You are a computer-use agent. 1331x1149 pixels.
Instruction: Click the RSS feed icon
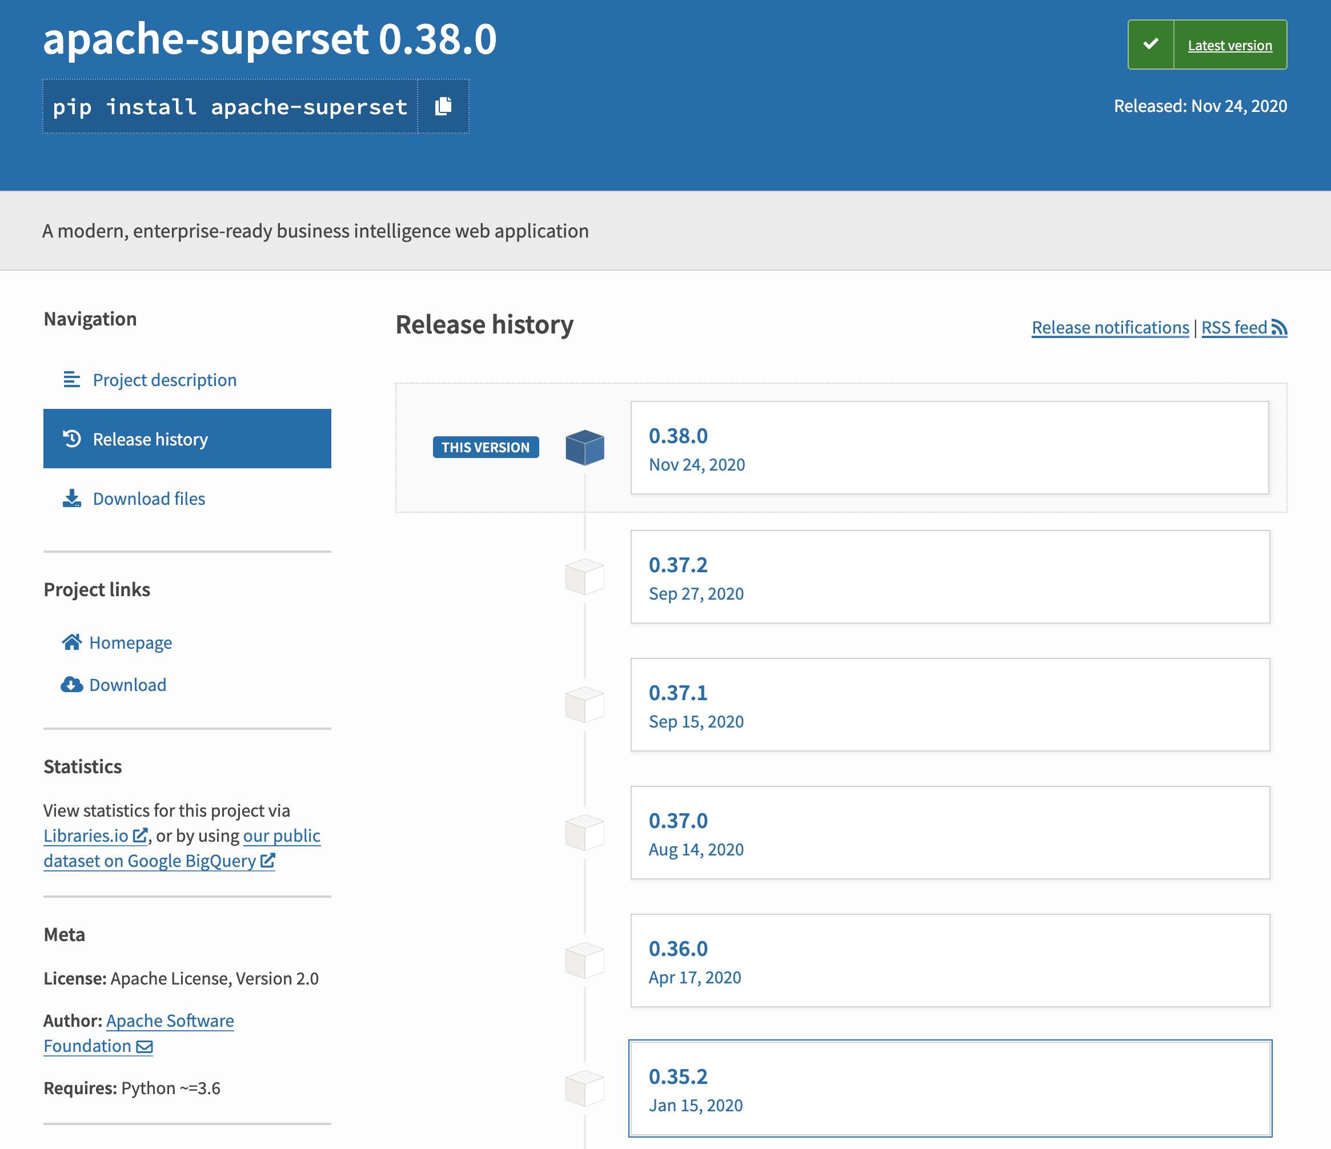(1279, 328)
